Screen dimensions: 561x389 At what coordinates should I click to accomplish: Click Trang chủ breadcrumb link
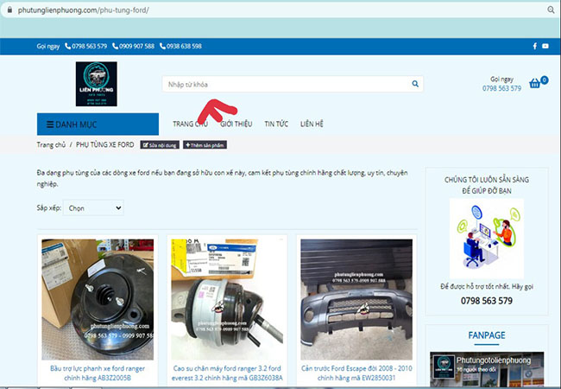tap(51, 145)
